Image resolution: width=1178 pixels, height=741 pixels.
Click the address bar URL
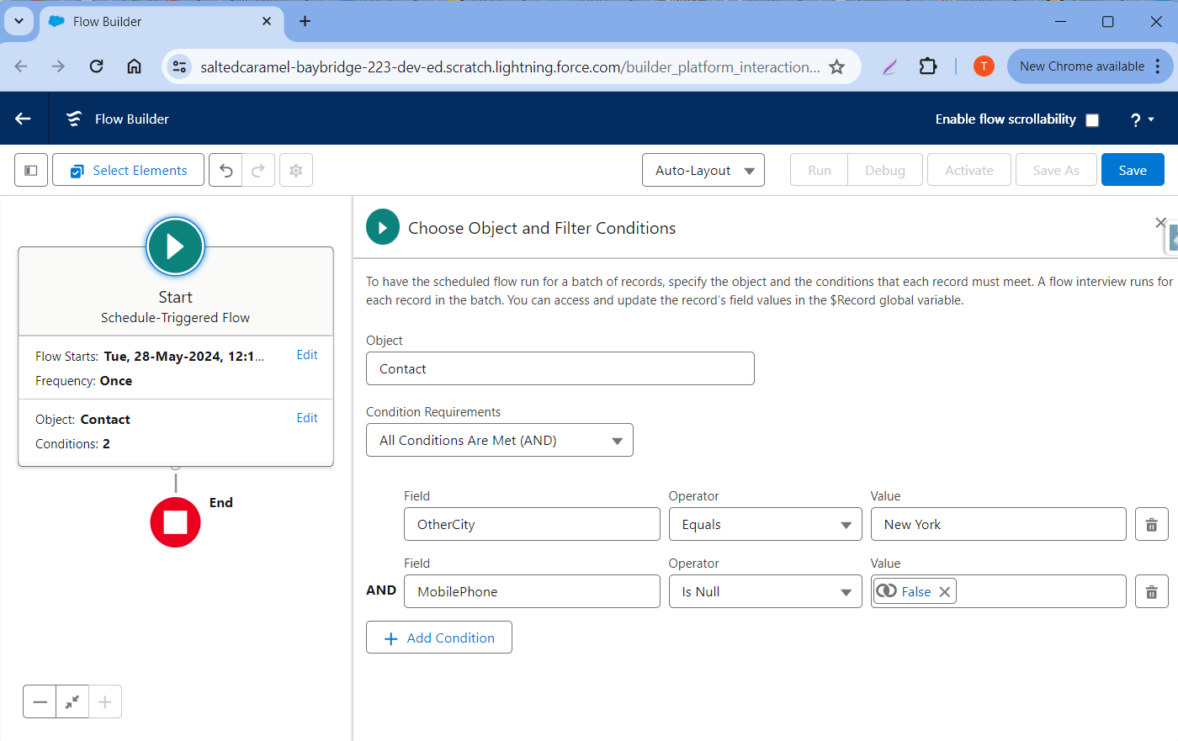[510, 66]
